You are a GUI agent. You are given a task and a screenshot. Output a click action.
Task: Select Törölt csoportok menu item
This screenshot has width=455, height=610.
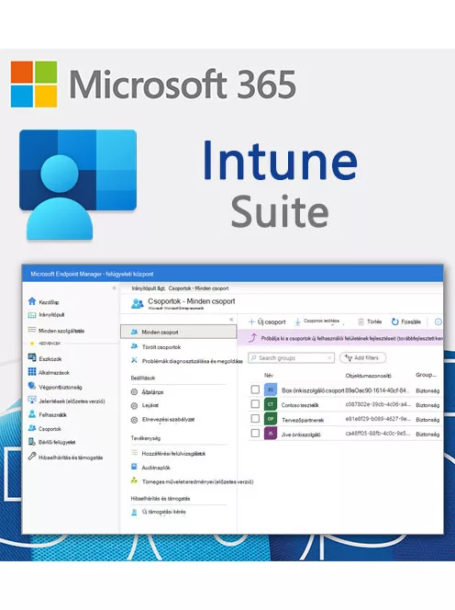click(161, 346)
